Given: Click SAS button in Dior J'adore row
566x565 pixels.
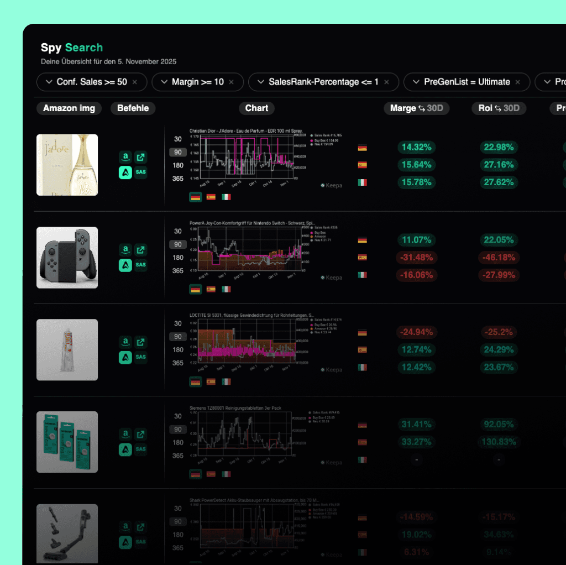Looking at the screenshot, I should tap(140, 172).
